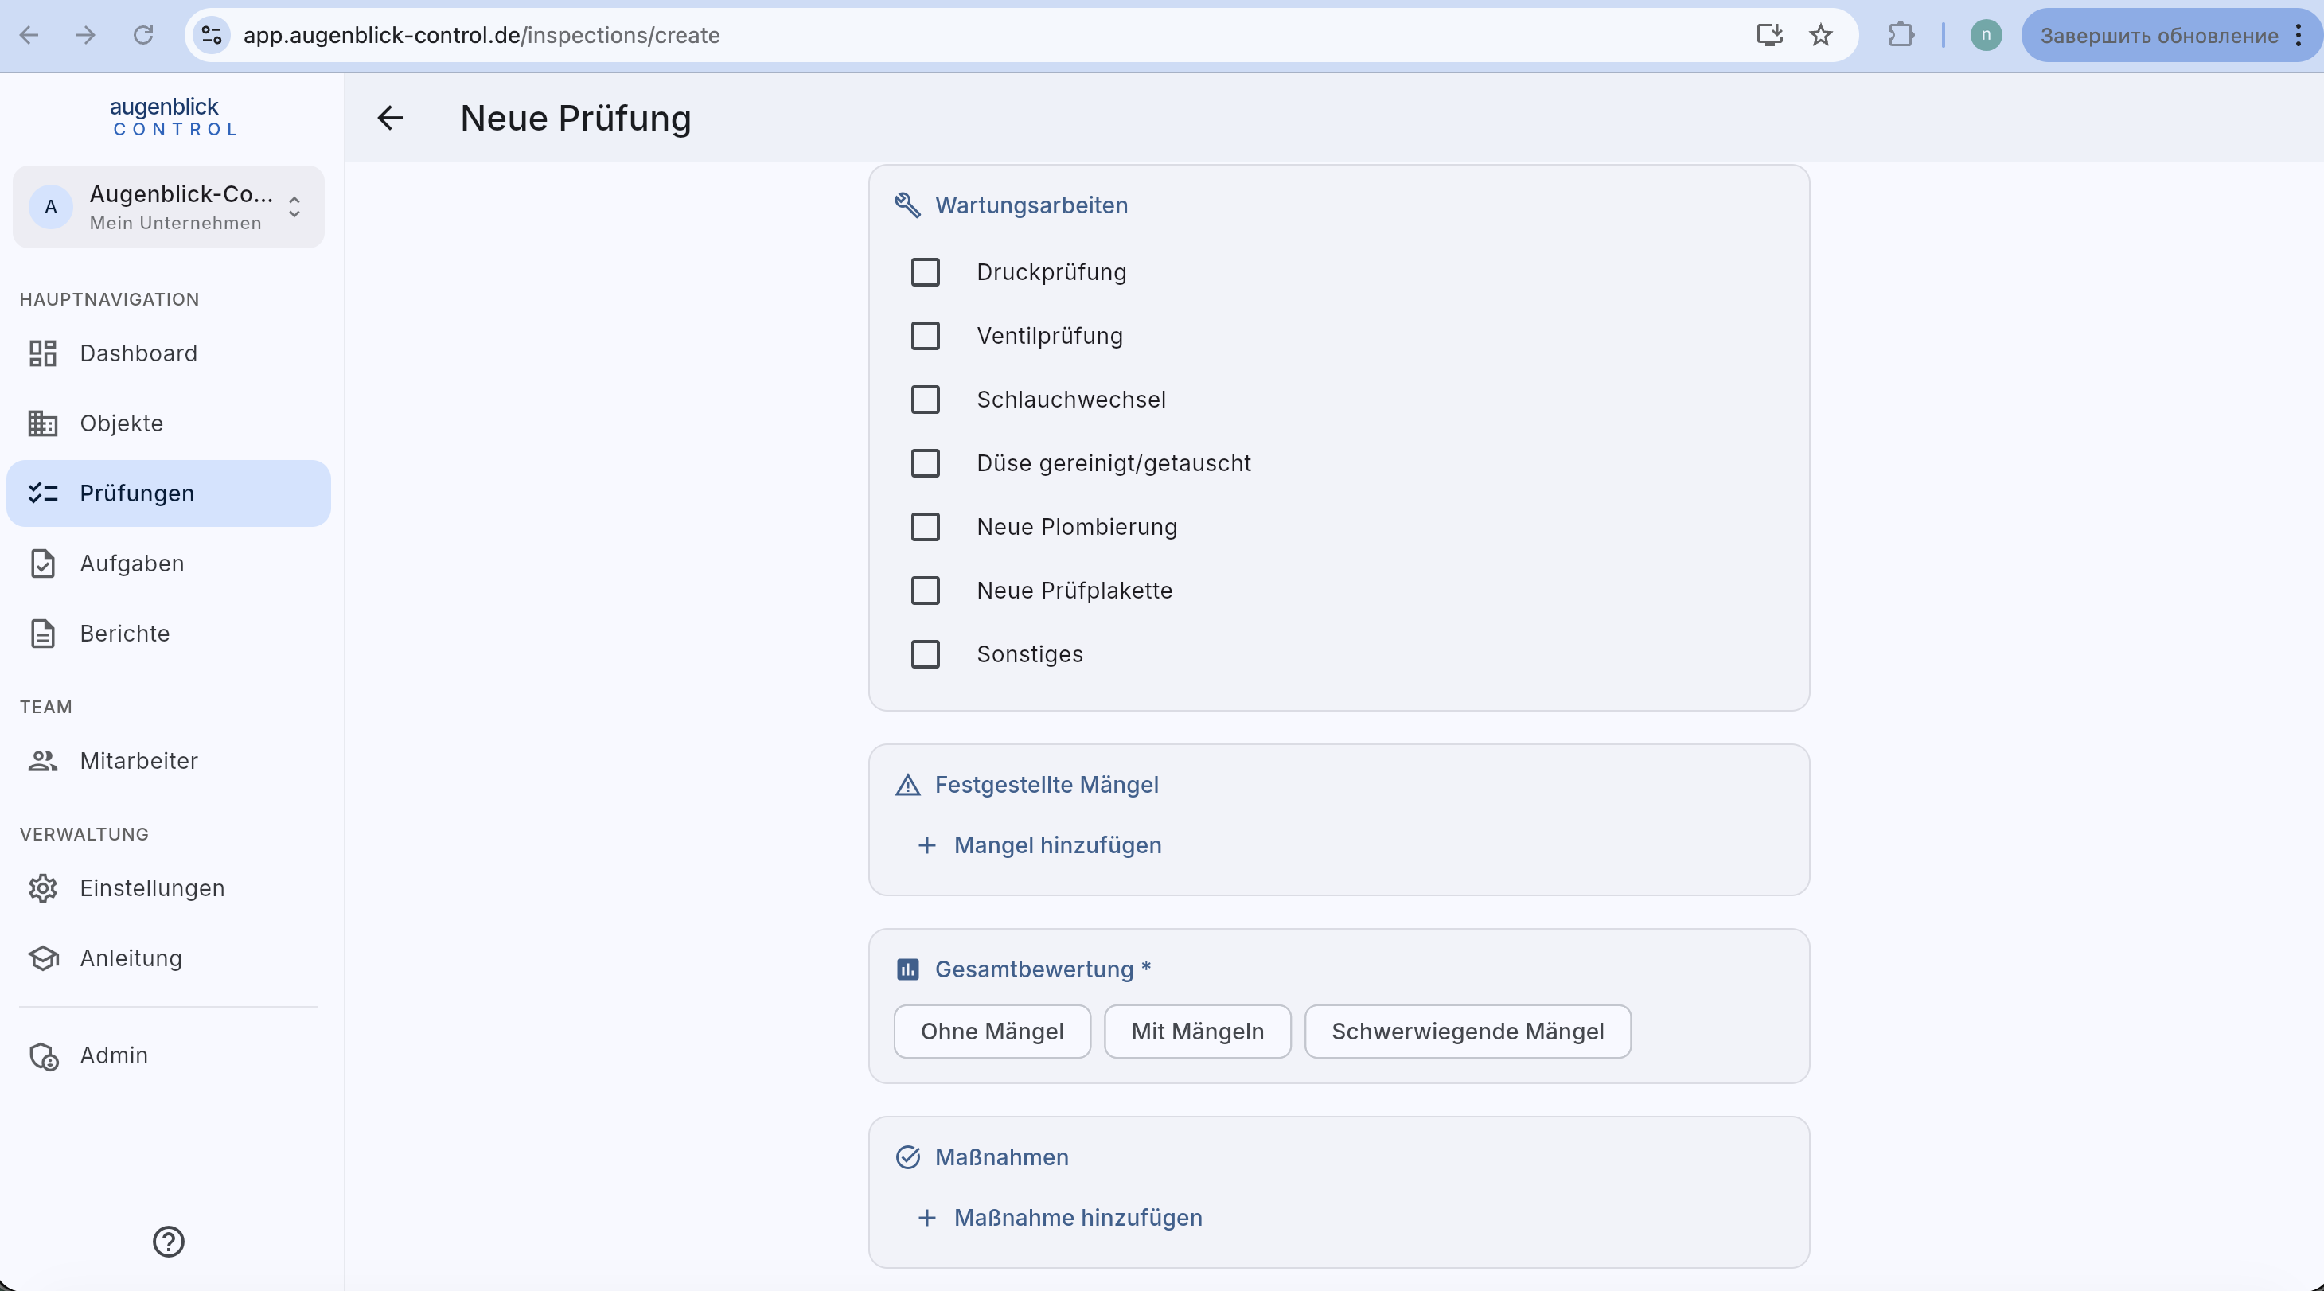Image resolution: width=2324 pixels, height=1291 pixels.
Task: Open help via the question mark icon
Action: click(x=169, y=1242)
